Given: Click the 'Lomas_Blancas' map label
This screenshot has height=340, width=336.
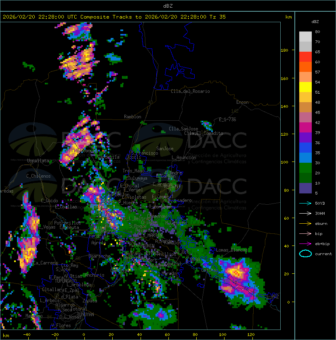Looking at the screenshot, I should 232,250.
